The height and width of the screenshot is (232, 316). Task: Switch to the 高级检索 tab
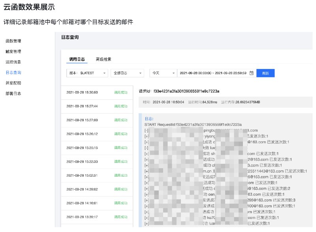(x=103, y=59)
